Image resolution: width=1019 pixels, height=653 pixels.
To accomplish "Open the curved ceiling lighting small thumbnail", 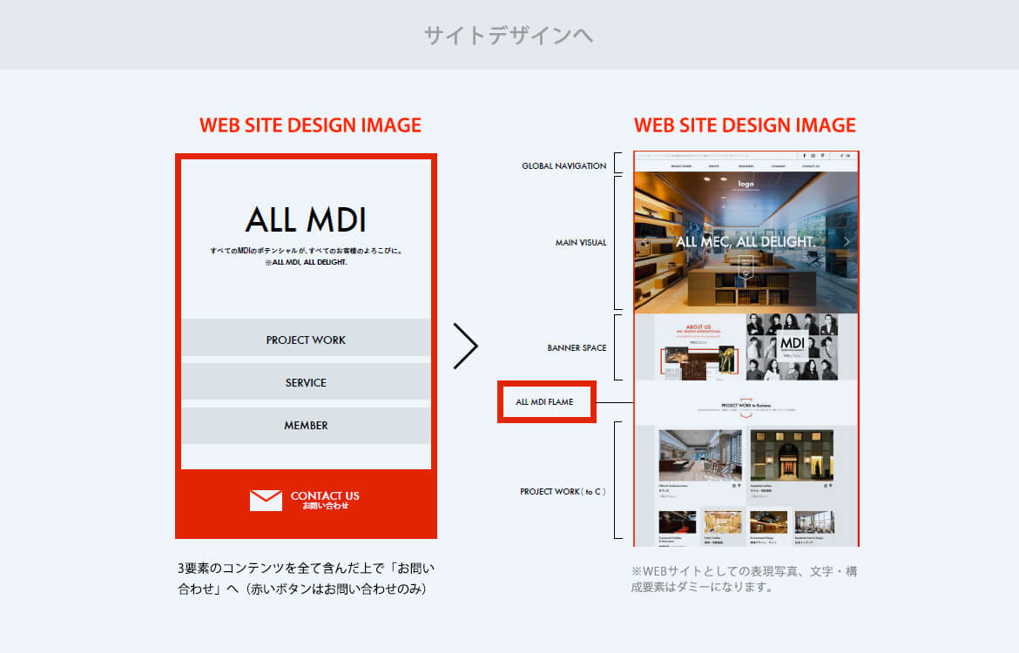I will coord(768,522).
